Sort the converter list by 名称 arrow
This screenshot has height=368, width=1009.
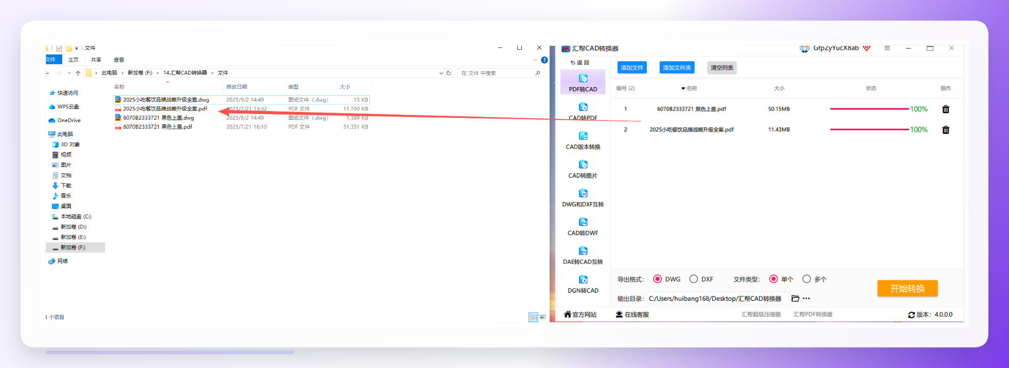(683, 89)
